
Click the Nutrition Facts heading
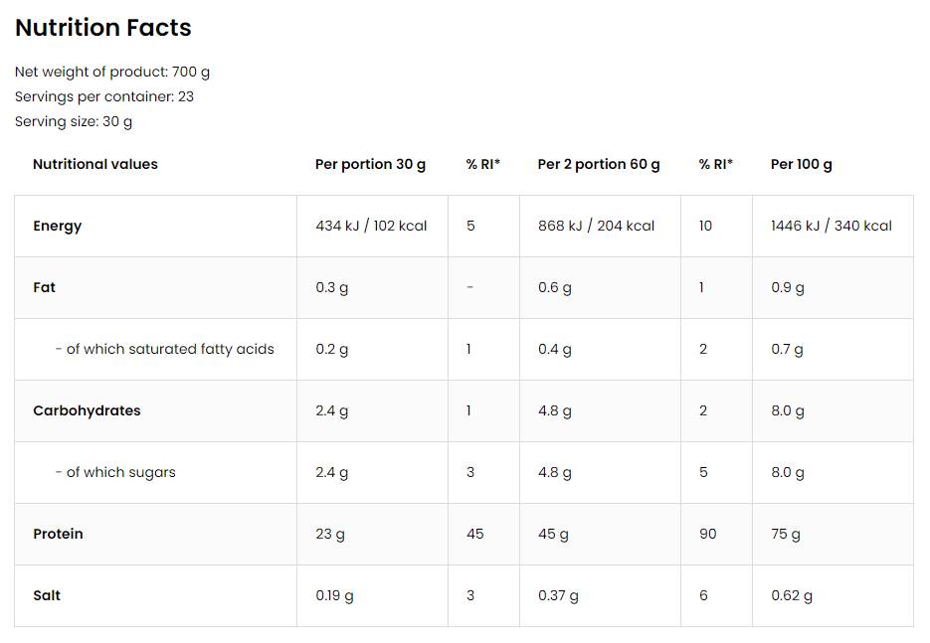103,28
